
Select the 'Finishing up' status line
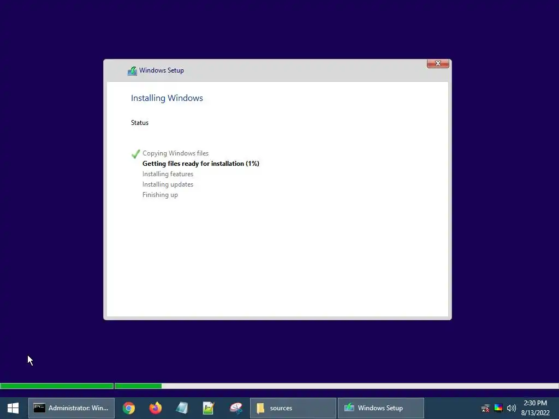[160, 195]
